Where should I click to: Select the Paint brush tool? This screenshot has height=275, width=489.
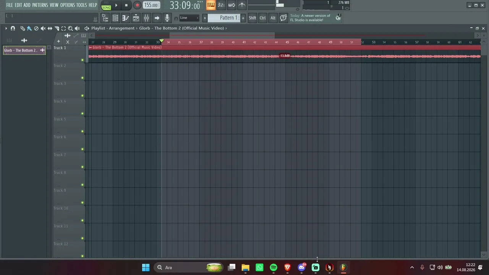[x=29, y=28]
